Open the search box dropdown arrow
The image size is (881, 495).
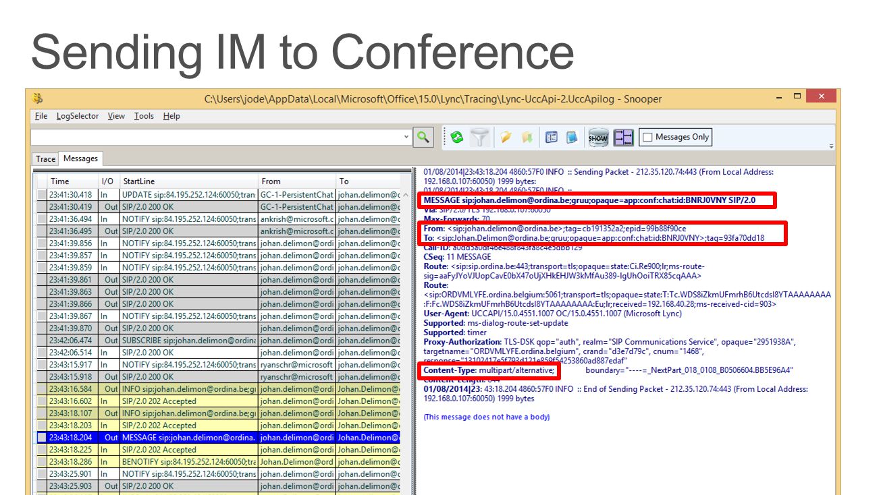(406, 137)
